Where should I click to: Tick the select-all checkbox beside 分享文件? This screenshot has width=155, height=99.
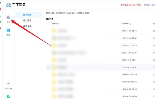(x=49, y=24)
